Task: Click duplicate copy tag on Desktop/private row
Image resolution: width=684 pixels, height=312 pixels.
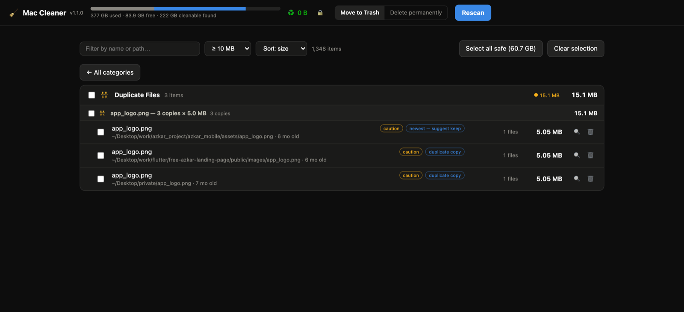Action: click(x=445, y=175)
